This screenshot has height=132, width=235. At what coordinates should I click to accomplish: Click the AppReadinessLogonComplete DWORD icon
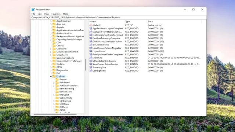[x=91, y=29]
